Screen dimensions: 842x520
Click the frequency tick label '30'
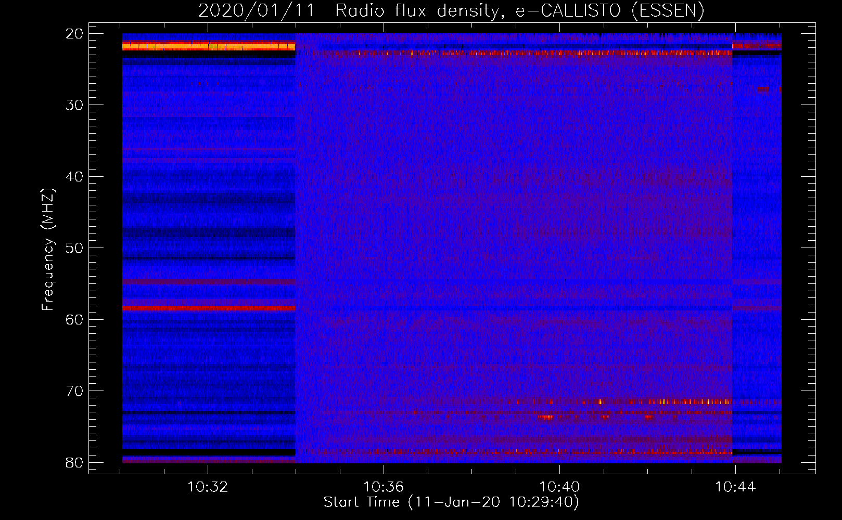click(75, 105)
